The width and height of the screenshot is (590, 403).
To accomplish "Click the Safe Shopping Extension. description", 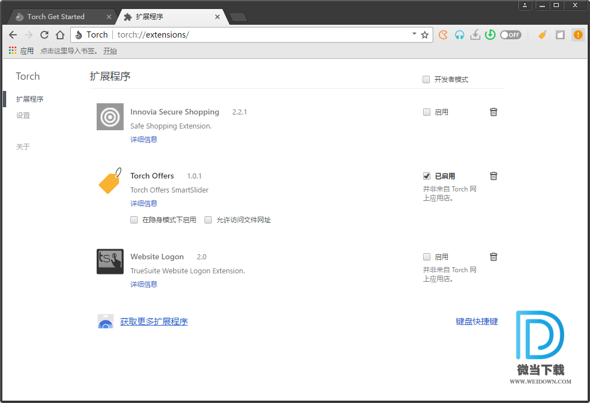I will (x=171, y=126).
